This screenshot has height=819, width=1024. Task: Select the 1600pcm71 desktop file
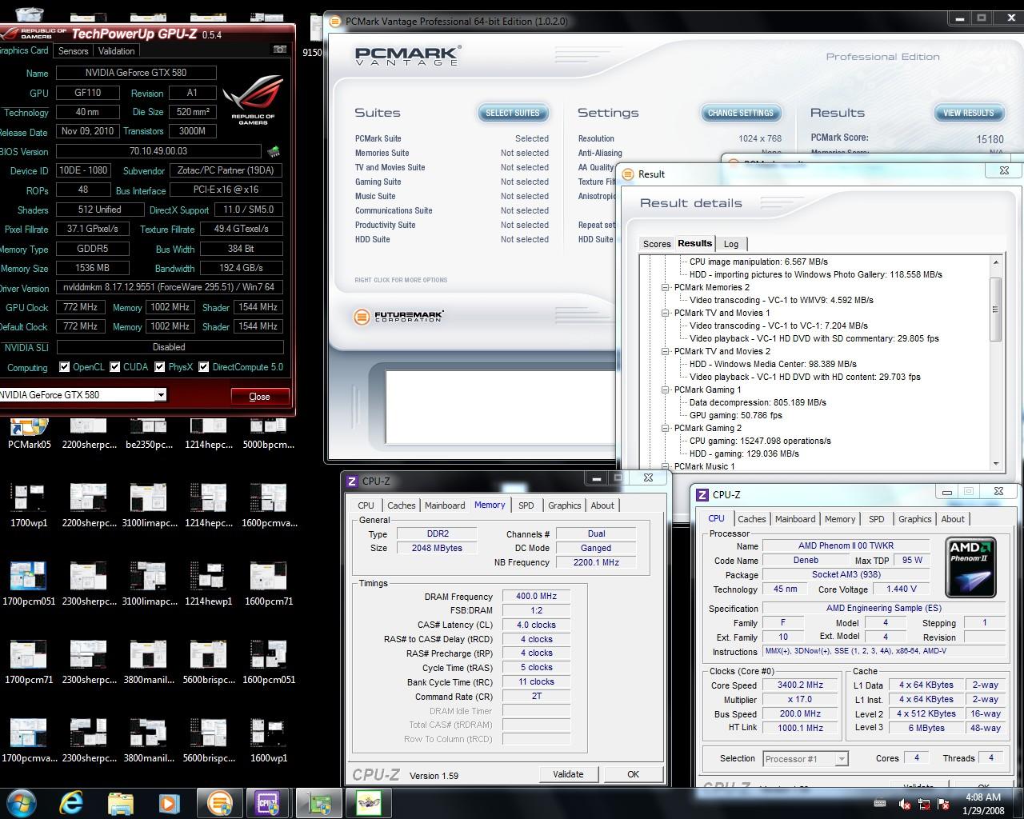269,583
